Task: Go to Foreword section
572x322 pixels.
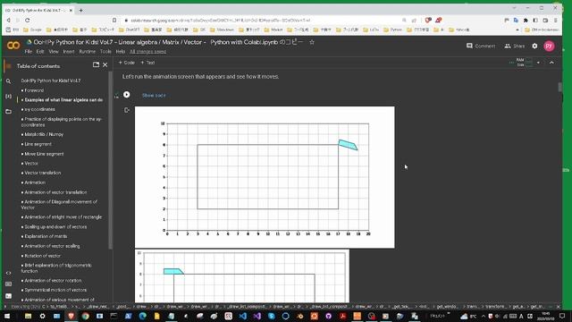Action: tap(34, 90)
